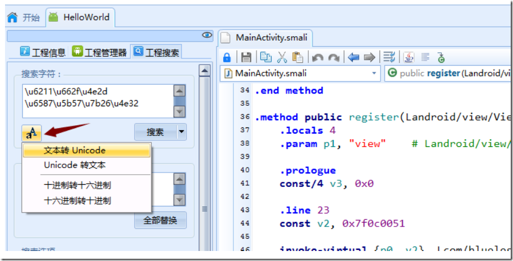This screenshot has width=513, height=261.
Task: Open the 开始 home tab
Action: (x=23, y=17)
